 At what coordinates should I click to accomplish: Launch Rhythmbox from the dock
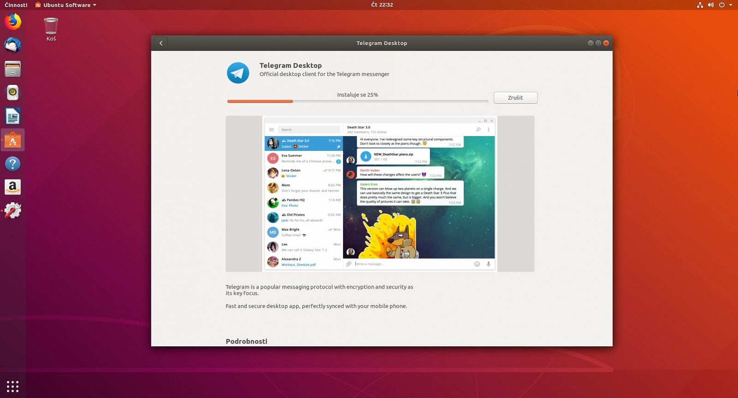coord(13,93)
